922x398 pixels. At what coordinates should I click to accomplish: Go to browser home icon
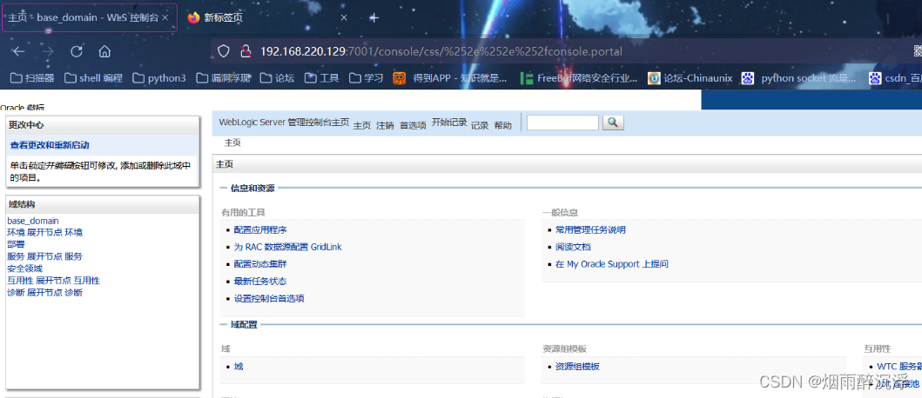104,51
